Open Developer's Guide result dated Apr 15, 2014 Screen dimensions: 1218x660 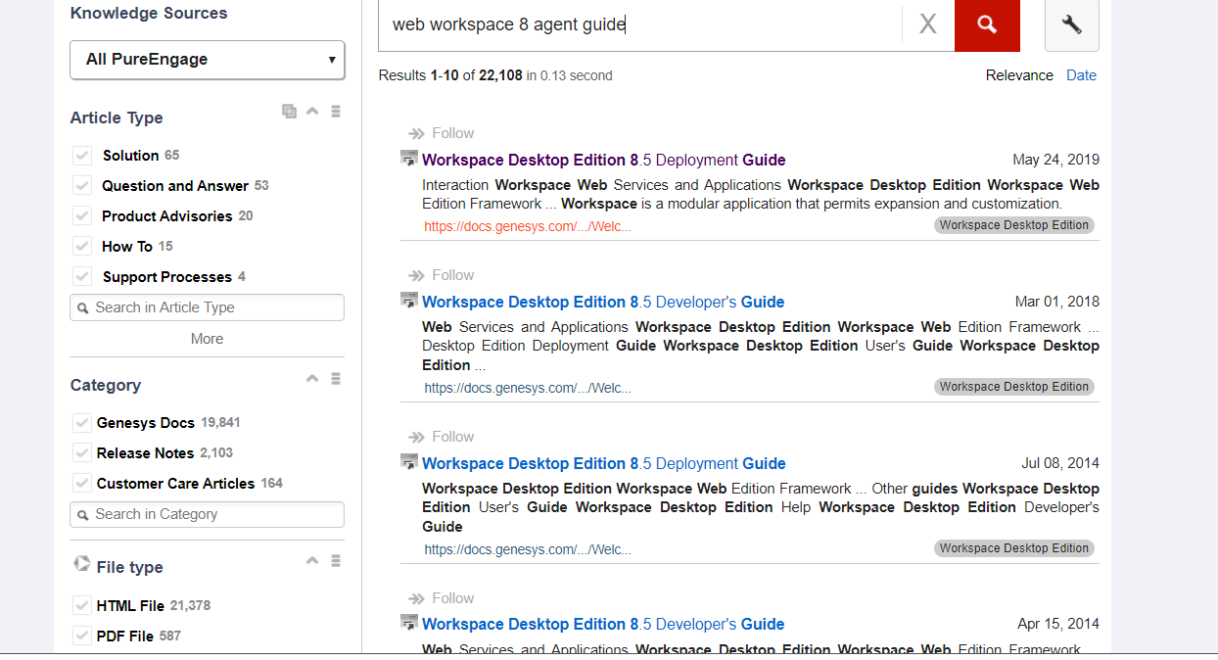[603, 624]
